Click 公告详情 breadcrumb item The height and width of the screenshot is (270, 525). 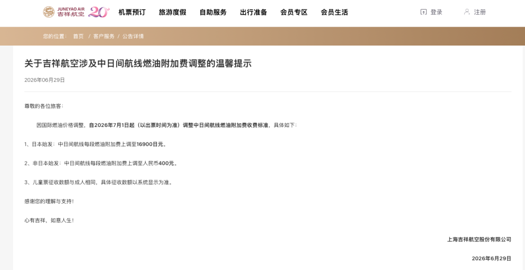(133, 36)
